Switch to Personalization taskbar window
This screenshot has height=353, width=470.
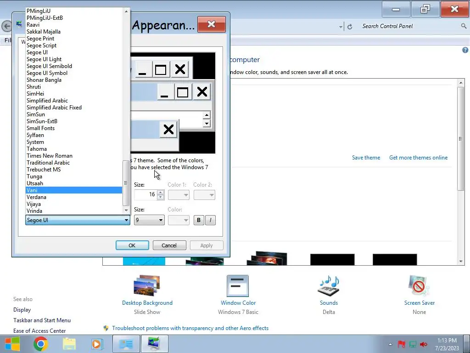pos(154,344)
